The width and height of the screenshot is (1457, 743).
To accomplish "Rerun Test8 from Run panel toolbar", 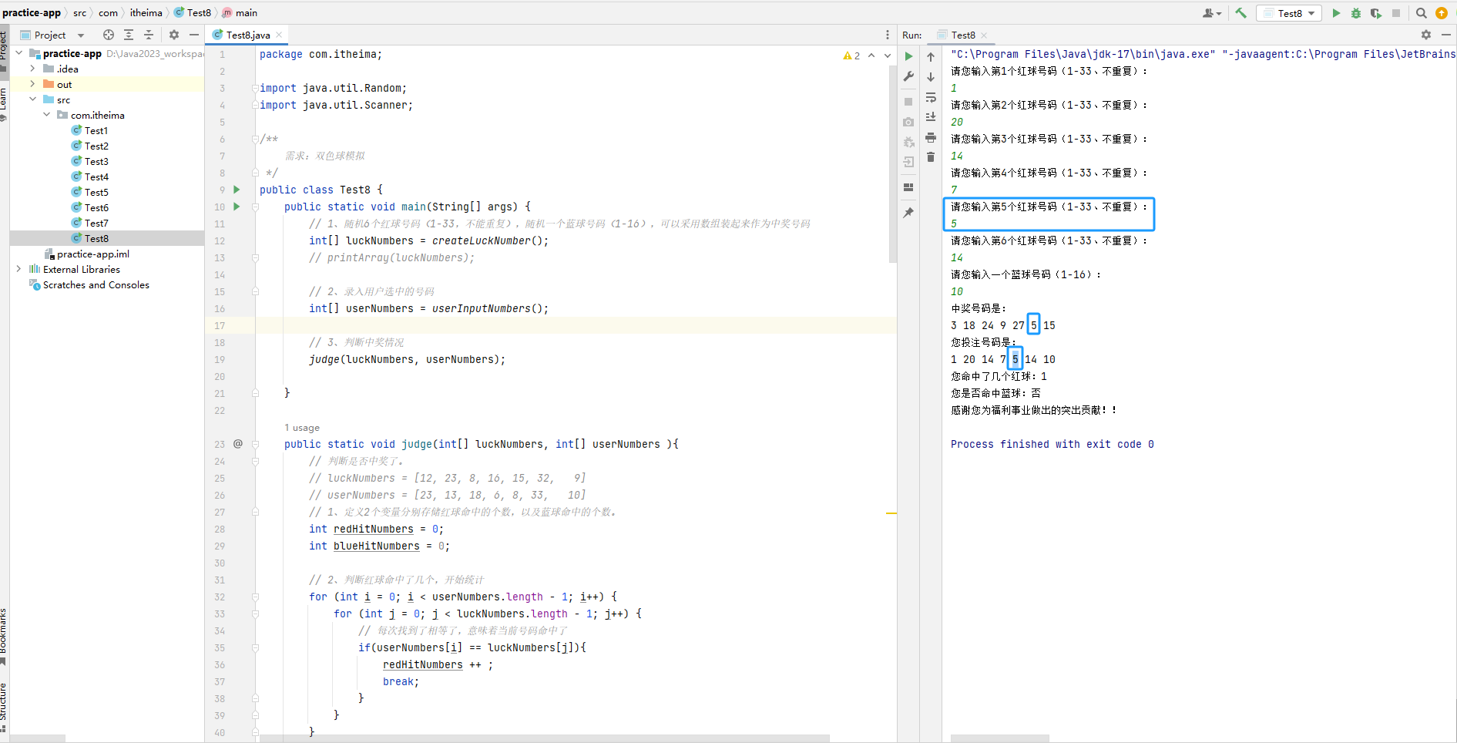I will point(909,56).
